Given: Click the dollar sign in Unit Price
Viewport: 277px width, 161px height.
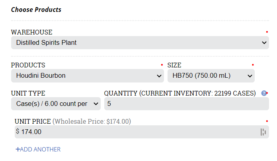Looking at the screenshot, I should 18,131.
